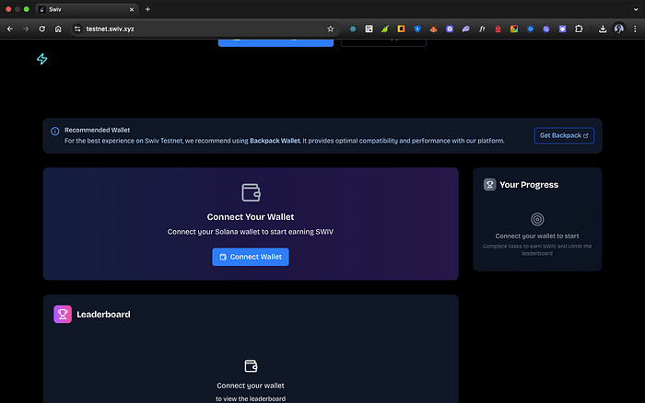
Task: Open the purple cross-shaped extension icon
Action: click(x=562, y=29)
